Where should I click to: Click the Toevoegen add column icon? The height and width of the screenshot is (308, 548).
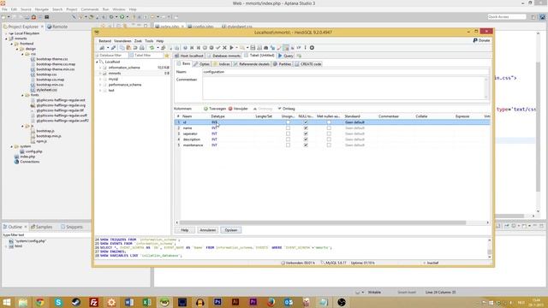pos(205,109)
